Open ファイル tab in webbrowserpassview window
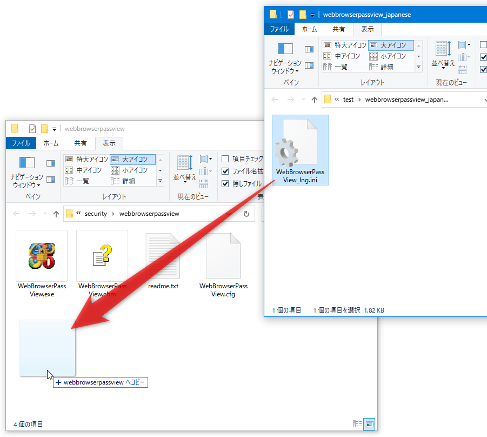The width and height of the screenshot is (487, 437). tap(21, 143)
